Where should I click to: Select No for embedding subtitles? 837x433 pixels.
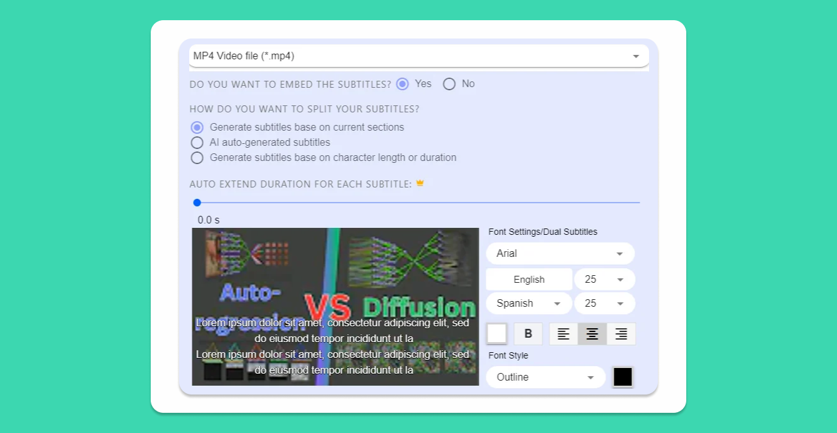[449, 84]
